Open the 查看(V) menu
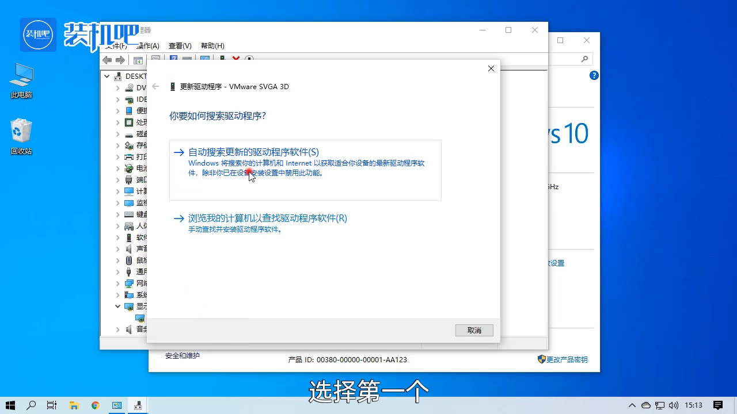This screenshot has width=737, height=414. click(x=180, y=45)
